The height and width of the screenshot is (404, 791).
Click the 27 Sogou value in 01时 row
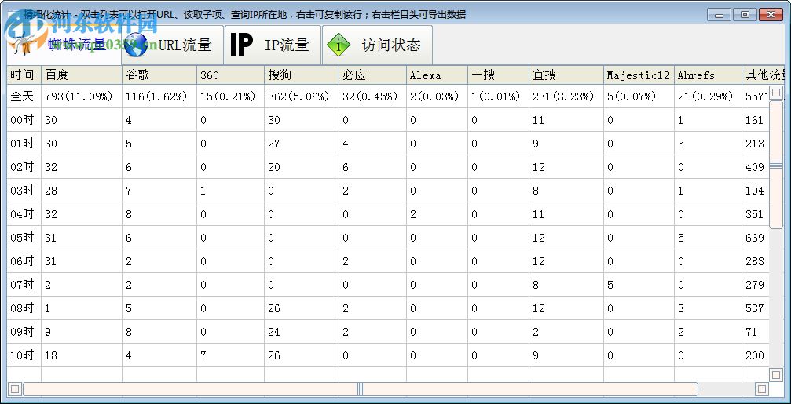(x=274, y=144)
